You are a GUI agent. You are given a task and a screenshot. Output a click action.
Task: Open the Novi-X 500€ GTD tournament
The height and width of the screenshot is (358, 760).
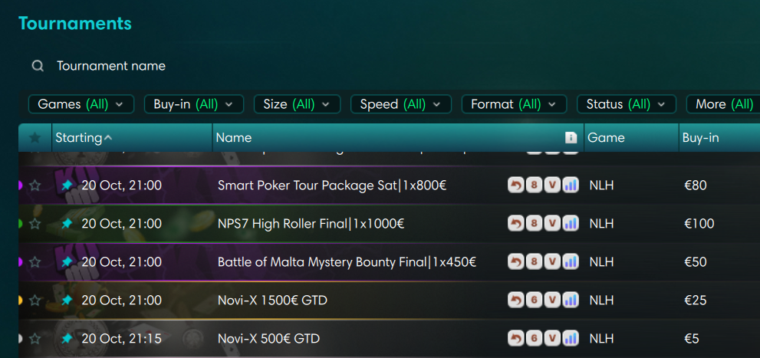coord(268,338)
